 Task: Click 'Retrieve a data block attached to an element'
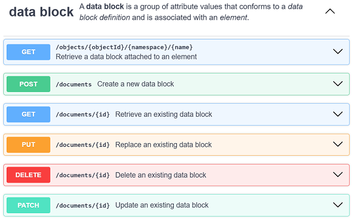(x=126, y=56)
